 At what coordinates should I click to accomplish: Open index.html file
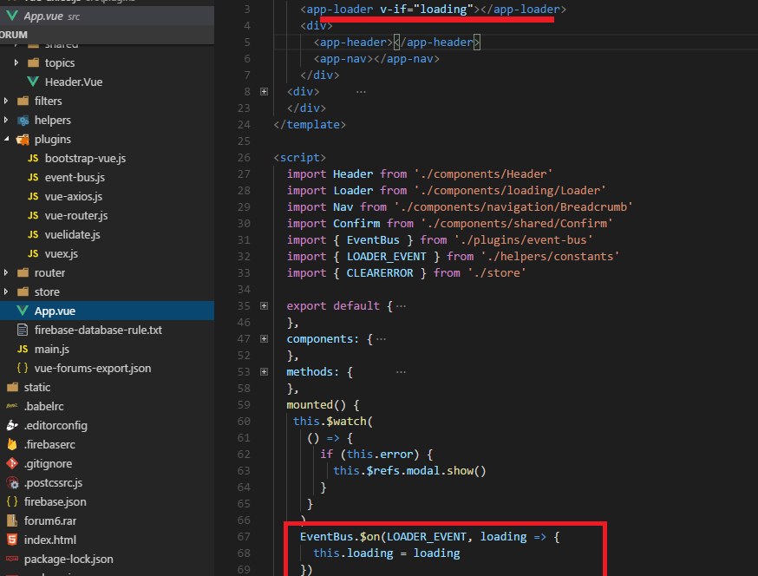click(50, 540)
